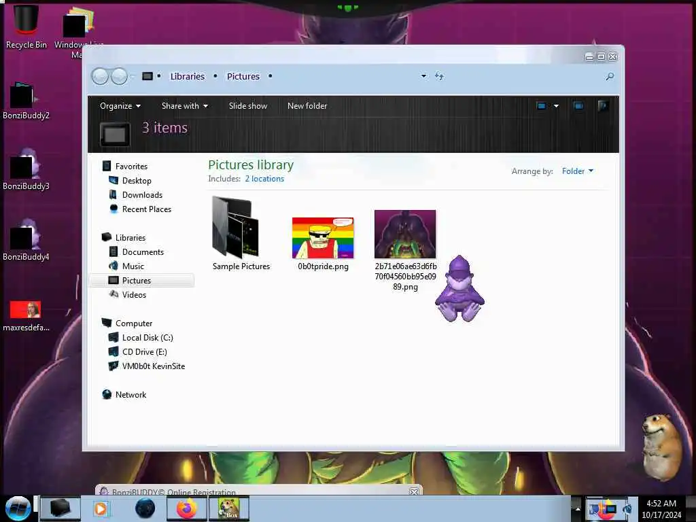
Task: Open Documents library in navigation pane
Action: coord(143,251)
